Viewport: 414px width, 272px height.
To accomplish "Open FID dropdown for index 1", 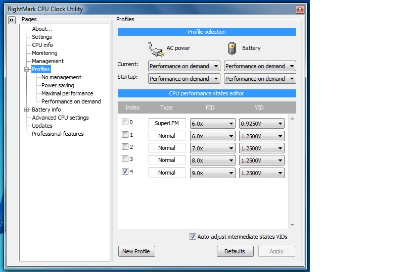I will (x=212, y=136).
